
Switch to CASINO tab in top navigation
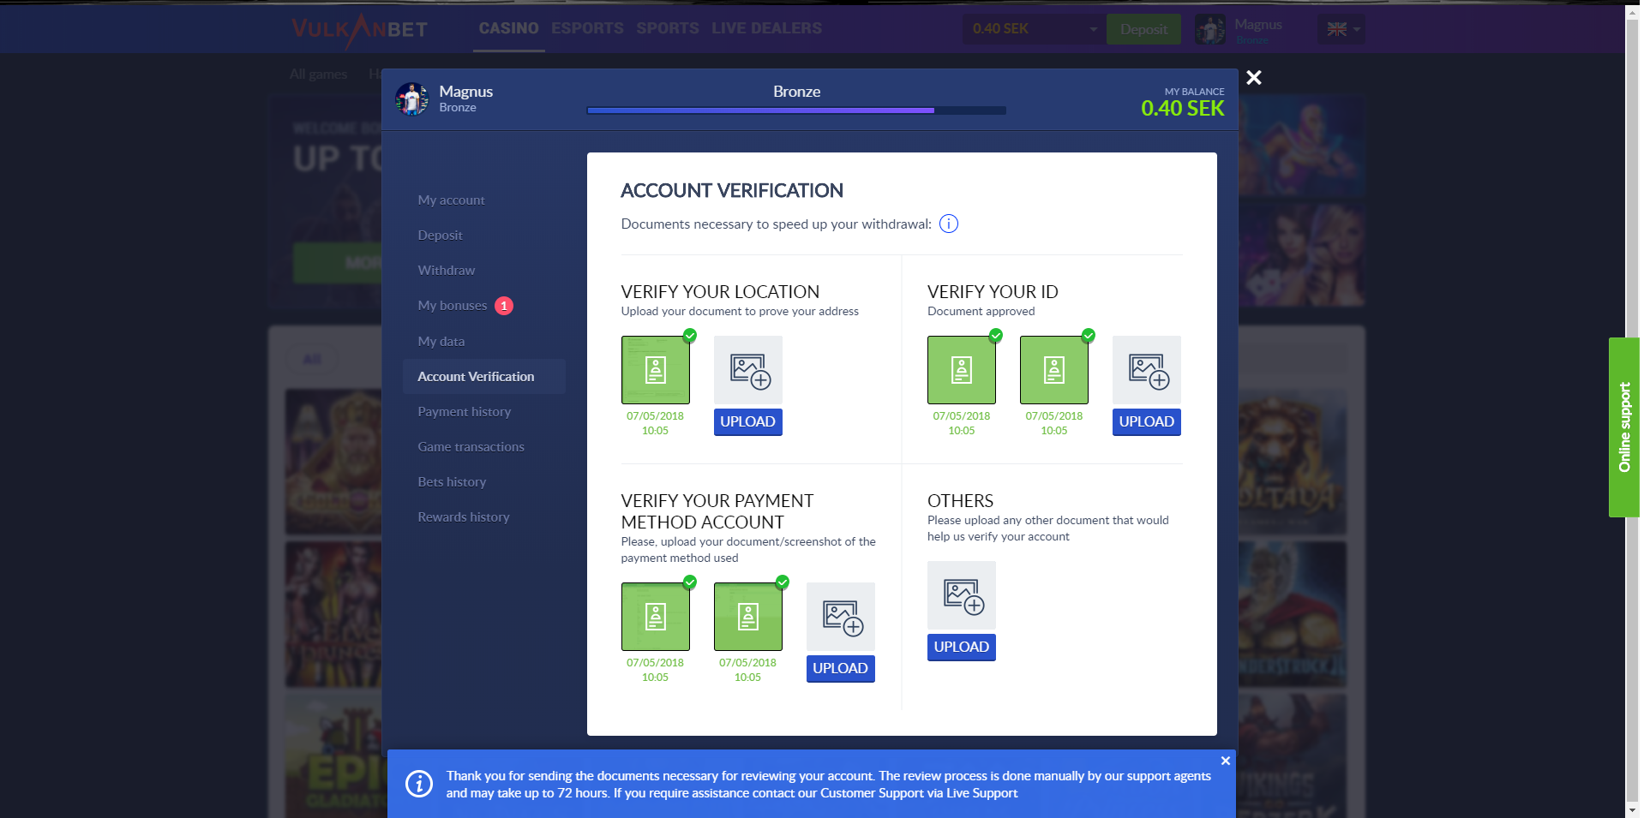[x=508, y=28]
